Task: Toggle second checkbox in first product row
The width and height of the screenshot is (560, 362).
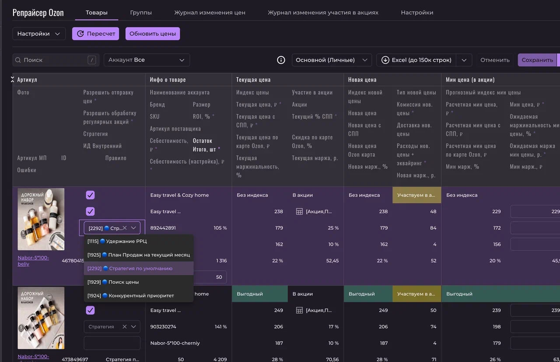Action: [90, 211]
